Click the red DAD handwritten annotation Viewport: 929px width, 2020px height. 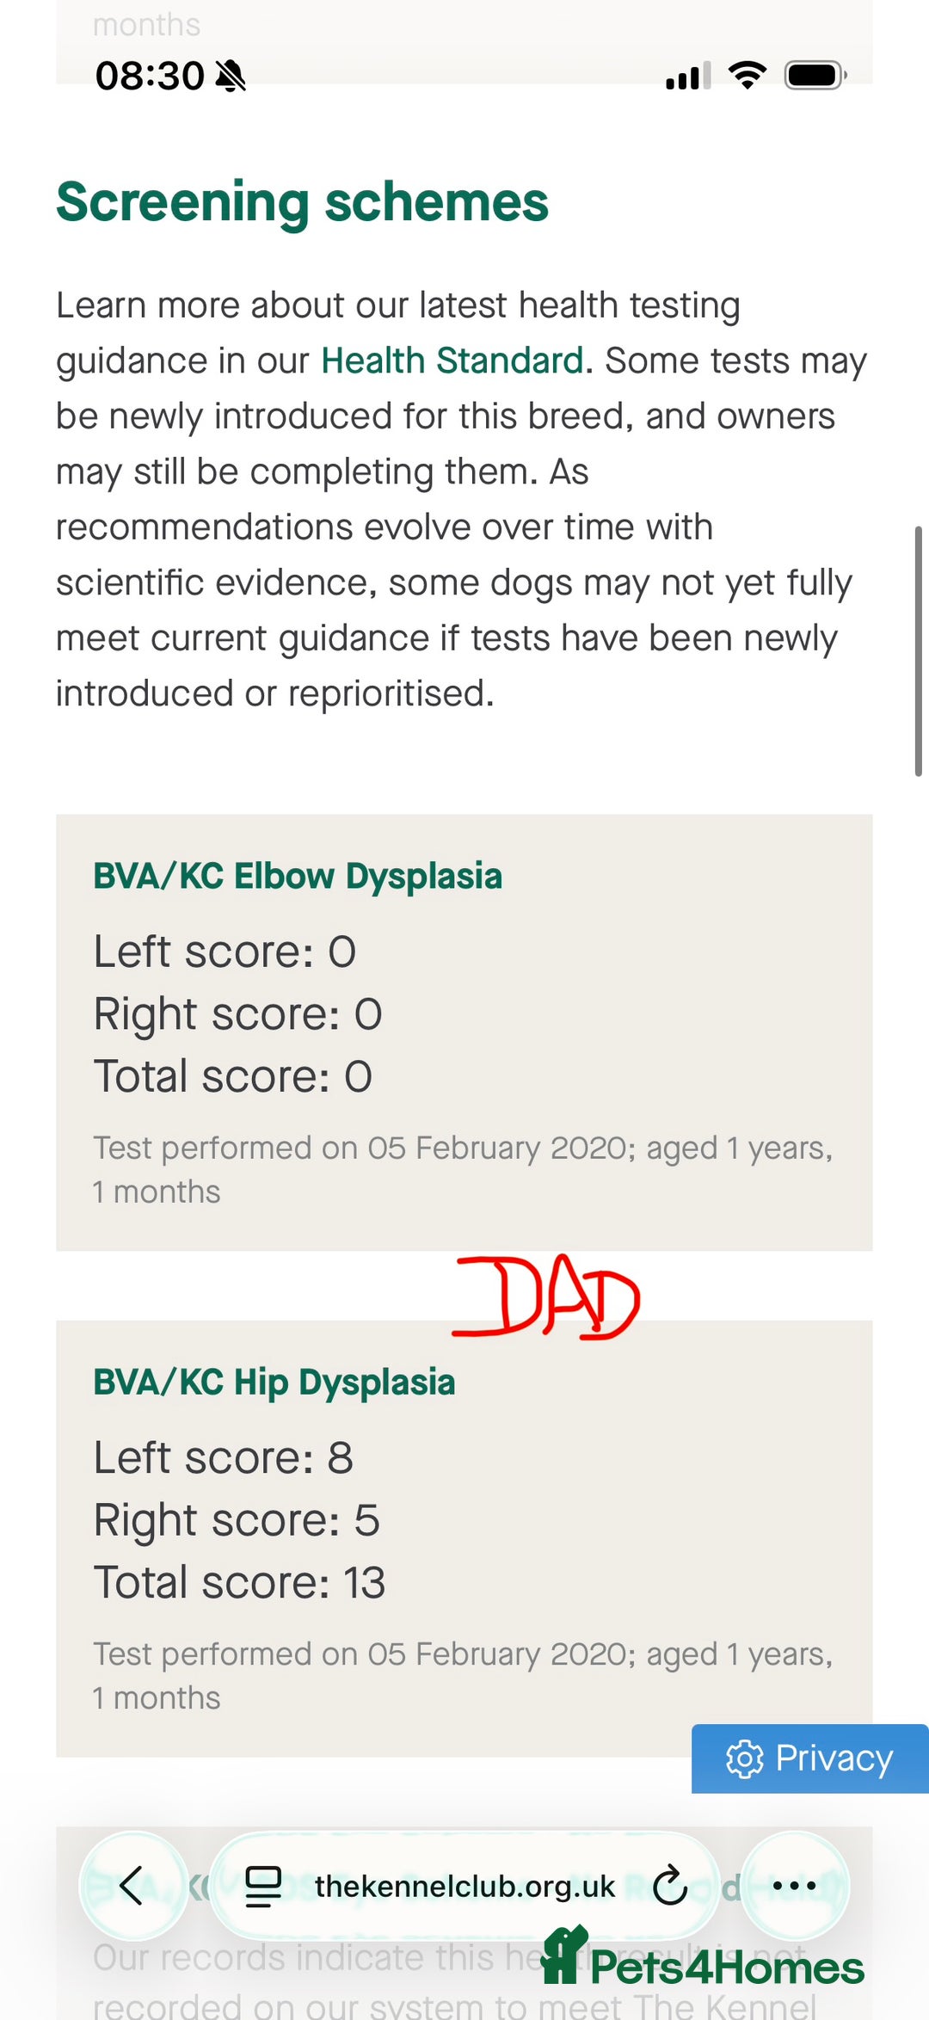548,1297
